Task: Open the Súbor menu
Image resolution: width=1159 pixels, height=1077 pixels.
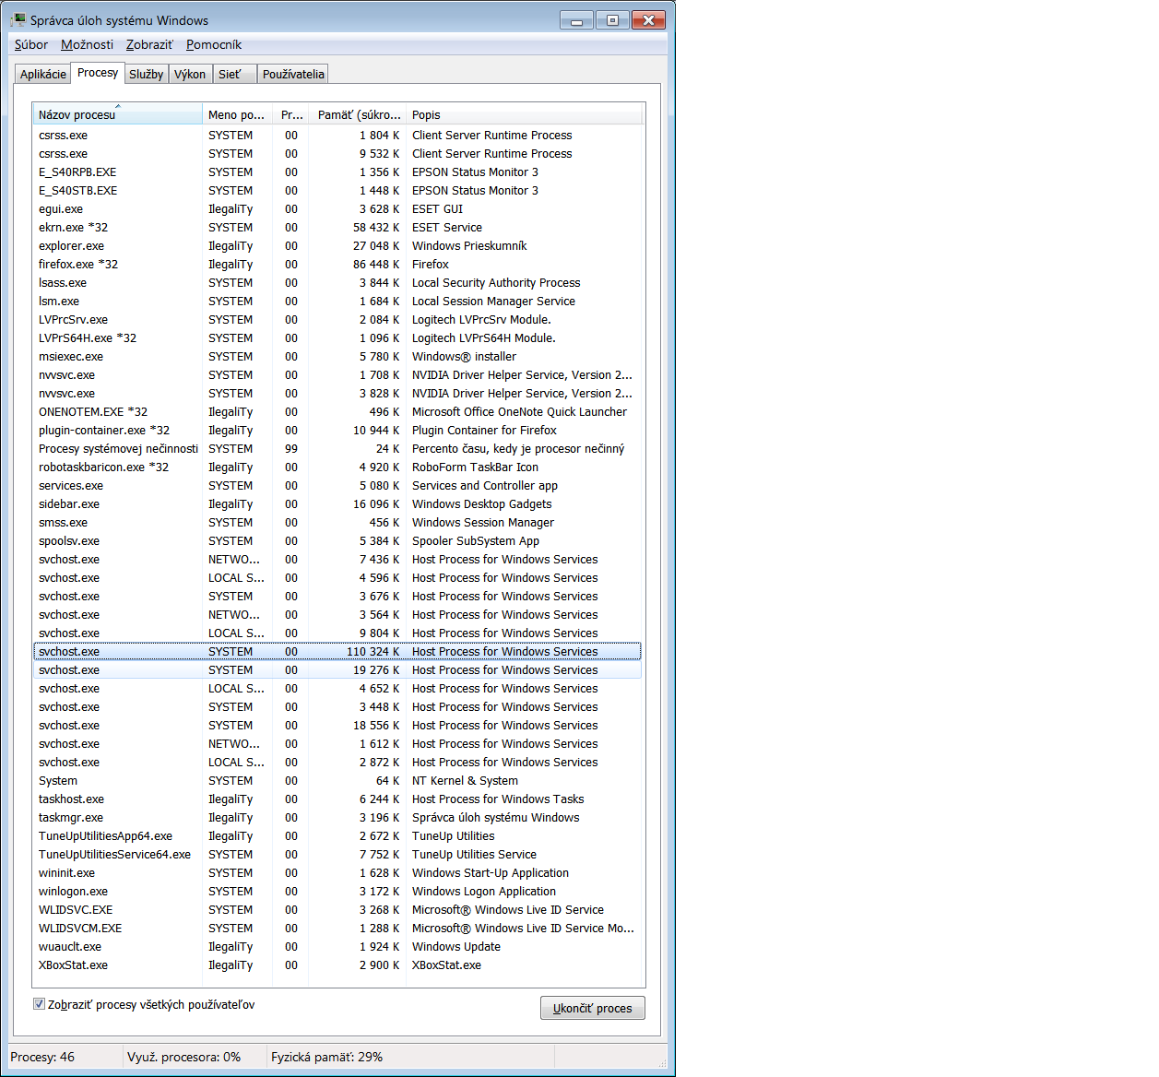Action: [x=30, y=44]
